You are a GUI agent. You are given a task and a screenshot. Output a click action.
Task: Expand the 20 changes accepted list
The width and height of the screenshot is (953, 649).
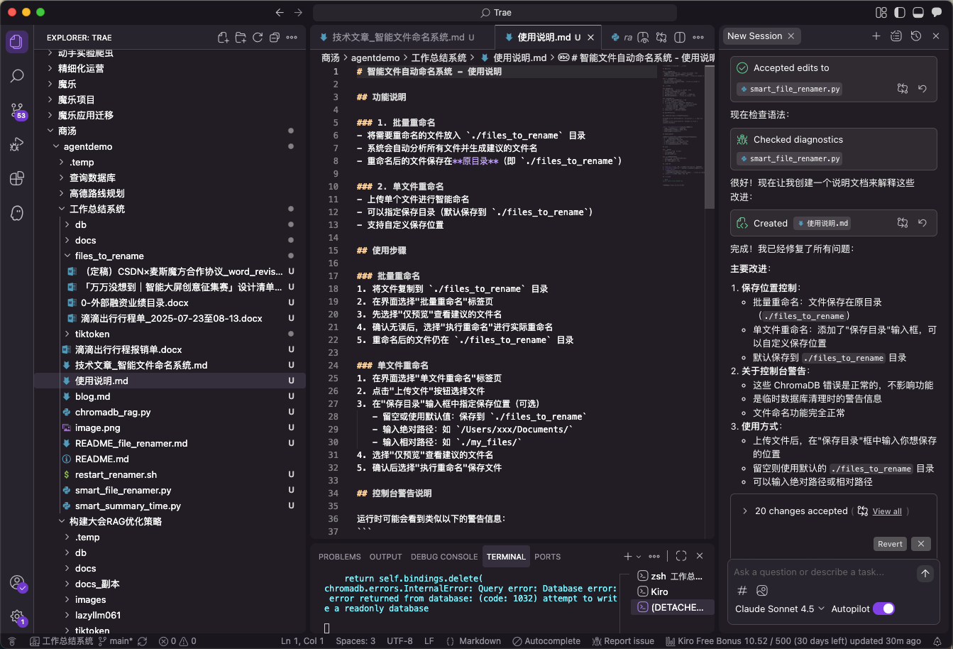click(x=745, y=511)
